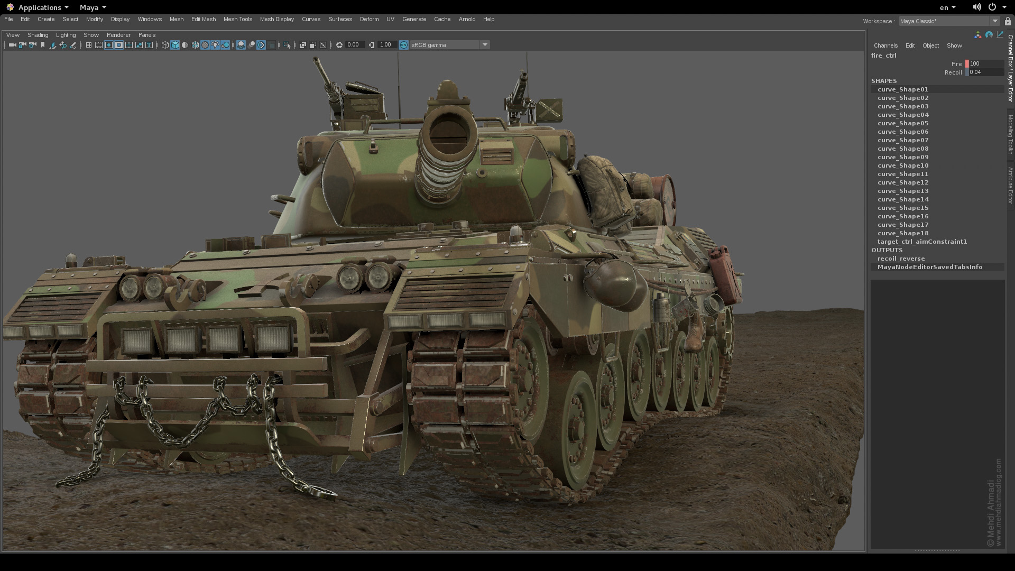The image size is (1015, 571).
Task: Open the Channels menu in Channel Box
Action: point(886,45)
